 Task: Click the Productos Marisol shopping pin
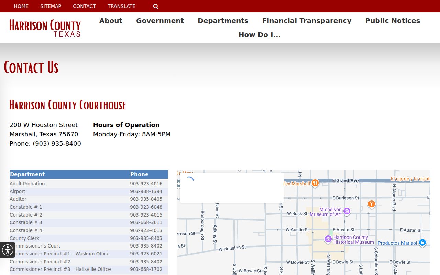422,243
